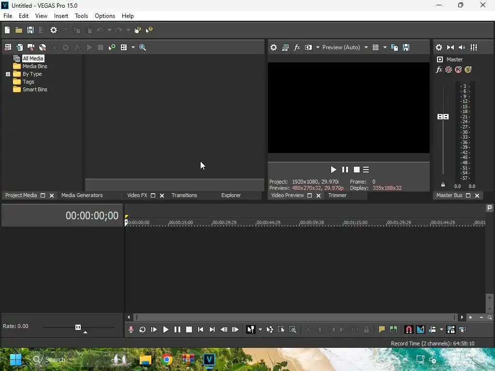Insert marker with yellow flag icon
The width and height of the screenshot is (495, 371).
pyautogui.click(x=382, y=329)
